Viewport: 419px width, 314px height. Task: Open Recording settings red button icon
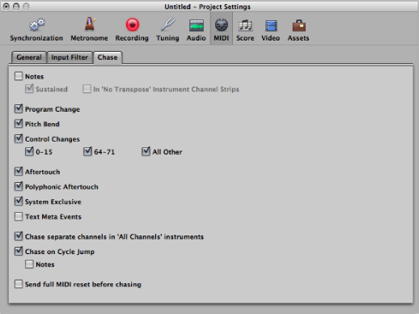(x=132, y=25)
